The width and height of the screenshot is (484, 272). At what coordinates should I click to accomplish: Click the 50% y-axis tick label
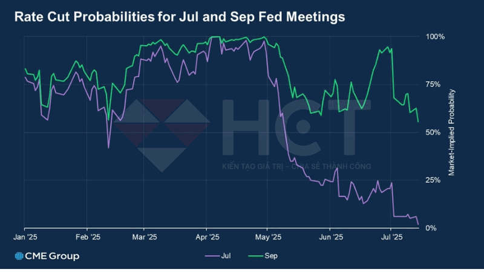[x=434, y=132]
